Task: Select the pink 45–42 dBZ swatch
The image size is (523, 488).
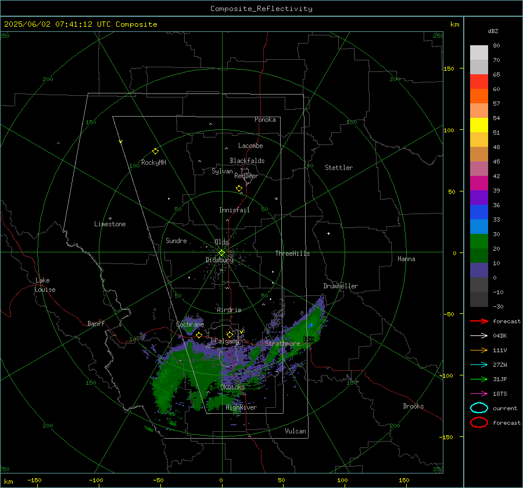Action: click(479, 169)
